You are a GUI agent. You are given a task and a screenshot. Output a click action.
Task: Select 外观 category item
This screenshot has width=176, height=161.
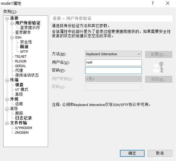(x=14, y=99)
